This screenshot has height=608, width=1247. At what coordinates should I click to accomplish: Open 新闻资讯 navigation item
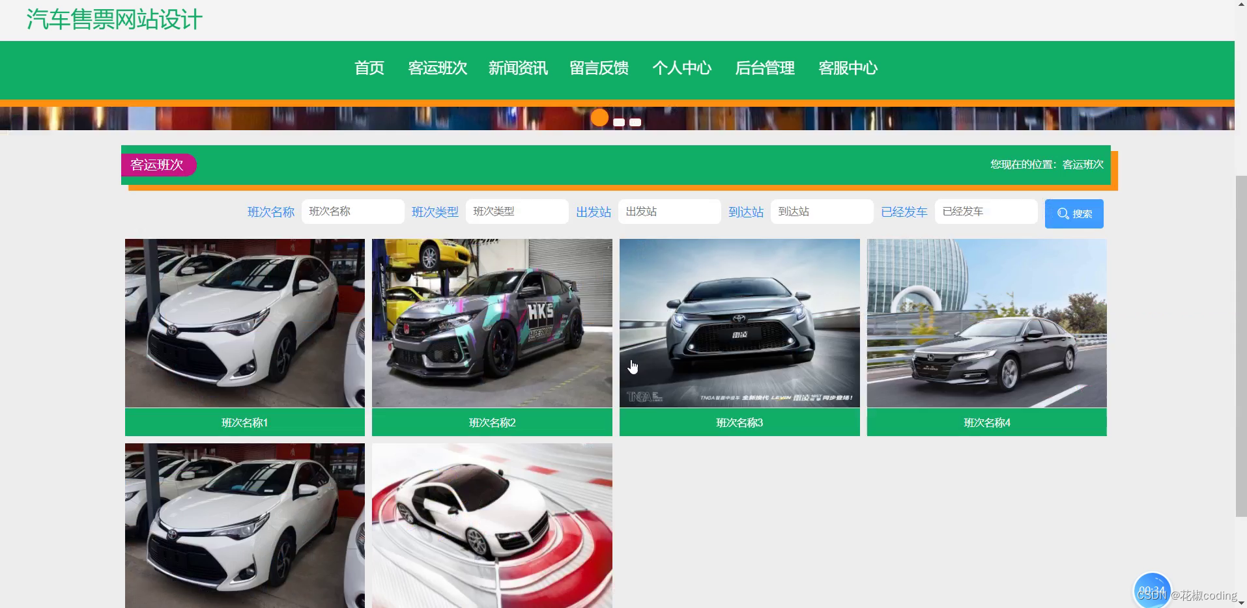(518, 68)
